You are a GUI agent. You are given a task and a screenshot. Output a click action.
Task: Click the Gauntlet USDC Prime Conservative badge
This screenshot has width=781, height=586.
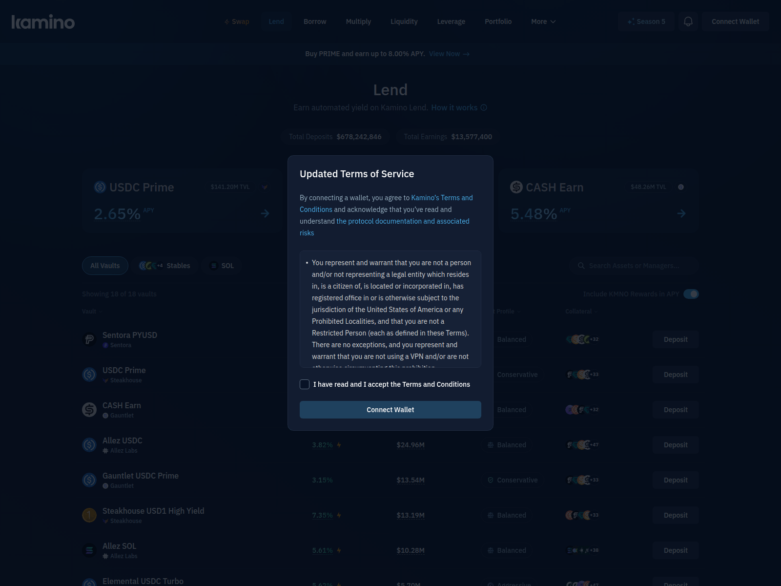[513, 480]
